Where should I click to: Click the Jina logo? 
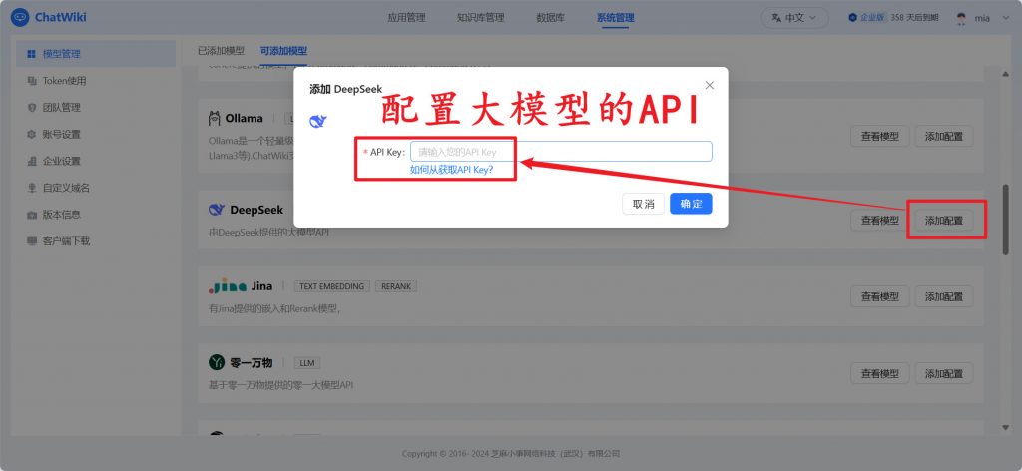pos(228,286)
